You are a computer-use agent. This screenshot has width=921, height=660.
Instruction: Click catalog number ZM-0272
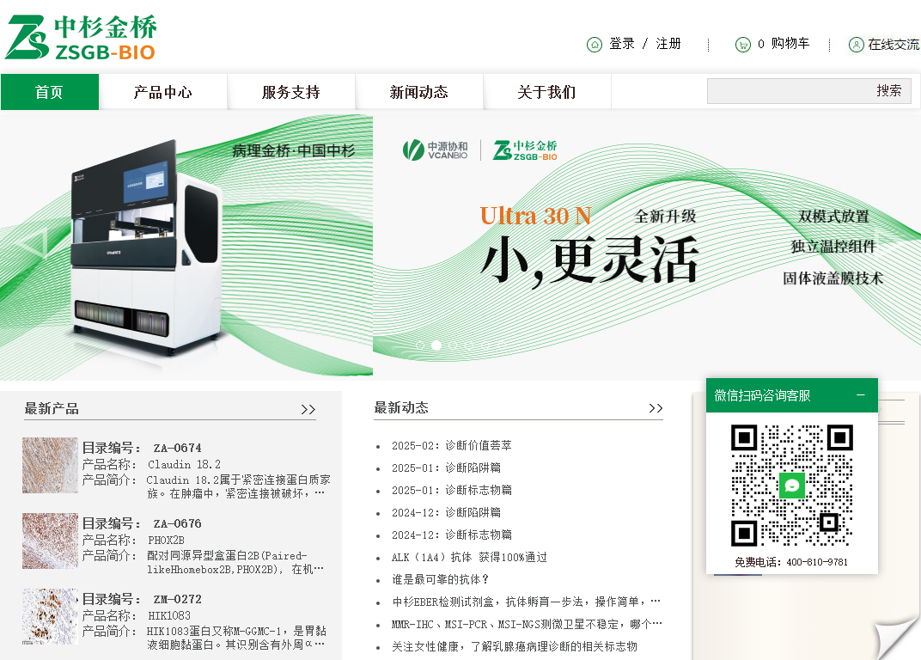pyautogui.click(x=177, y=600)
